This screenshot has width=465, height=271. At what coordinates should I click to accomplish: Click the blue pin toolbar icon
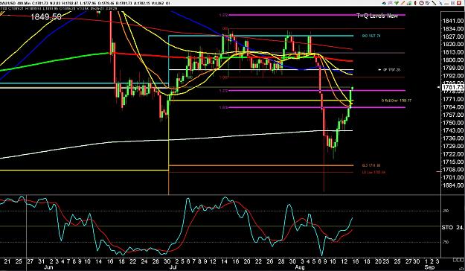(440, 3)
